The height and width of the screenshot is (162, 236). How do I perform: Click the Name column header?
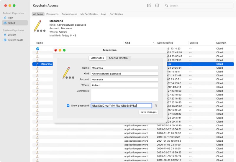pyautogui.click(x=40, y=43)
